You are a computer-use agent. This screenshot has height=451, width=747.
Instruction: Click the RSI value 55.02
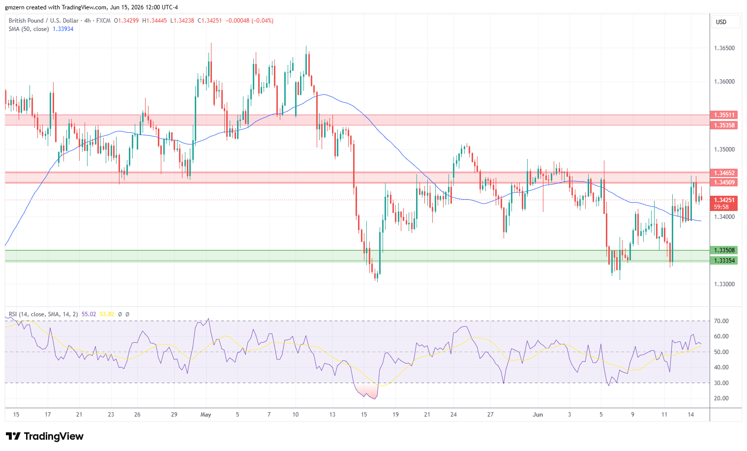[x=89, y=314]
